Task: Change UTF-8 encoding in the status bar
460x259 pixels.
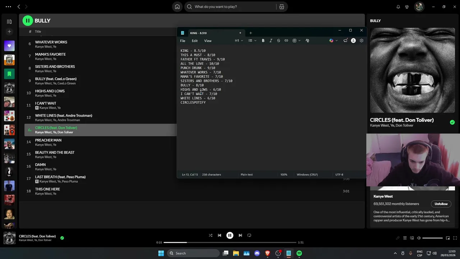Action: [339, 174]
